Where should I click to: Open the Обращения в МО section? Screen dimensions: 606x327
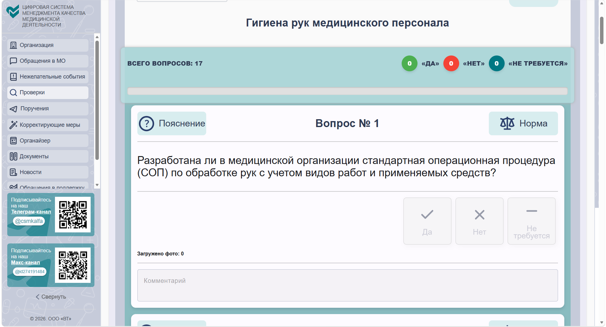pos(48,61)
